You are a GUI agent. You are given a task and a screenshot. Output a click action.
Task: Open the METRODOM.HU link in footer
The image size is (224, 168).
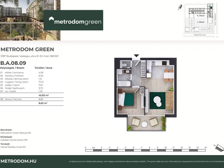pyautogui.click(x=19, y=161)
